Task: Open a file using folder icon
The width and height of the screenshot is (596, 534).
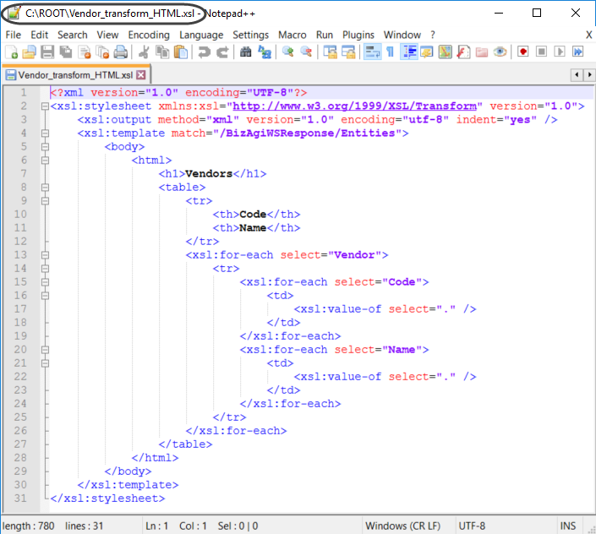Action: click(29, 52)
